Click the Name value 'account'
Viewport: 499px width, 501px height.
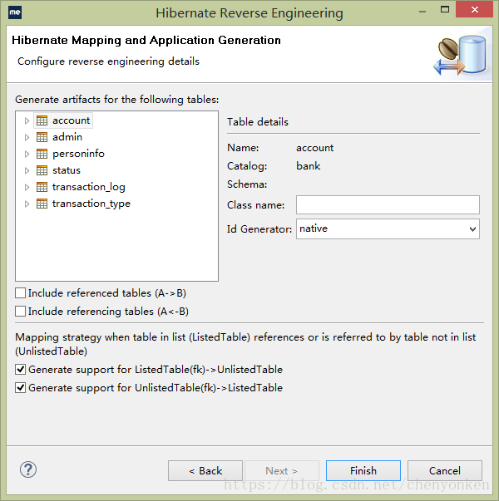point(314,148)
